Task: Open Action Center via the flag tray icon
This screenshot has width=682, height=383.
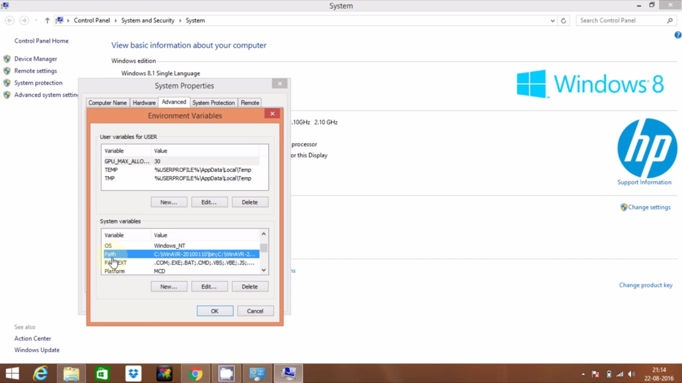Action: (x=596, y=374)
